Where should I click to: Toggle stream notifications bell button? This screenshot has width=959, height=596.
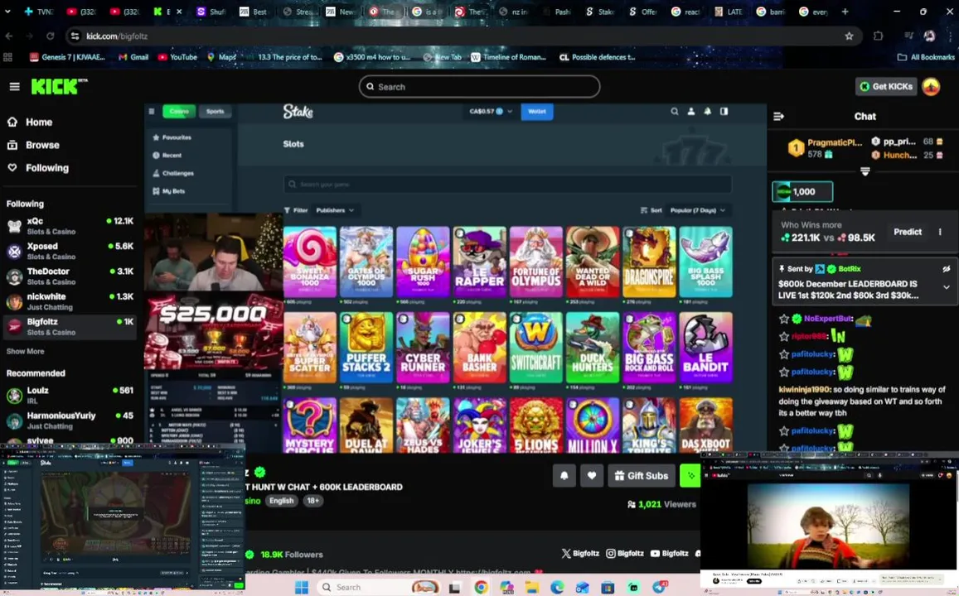pyautogui.click(x=564, y=476)
